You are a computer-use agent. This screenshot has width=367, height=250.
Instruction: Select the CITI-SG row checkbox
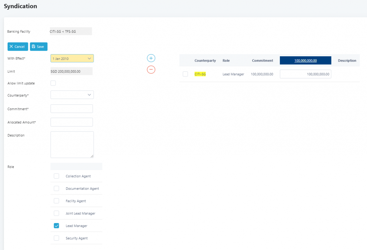pos(185,74)
